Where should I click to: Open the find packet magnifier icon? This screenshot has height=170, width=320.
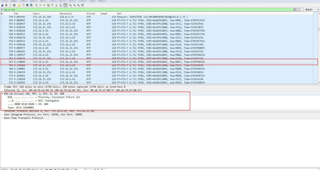[36, 5]
